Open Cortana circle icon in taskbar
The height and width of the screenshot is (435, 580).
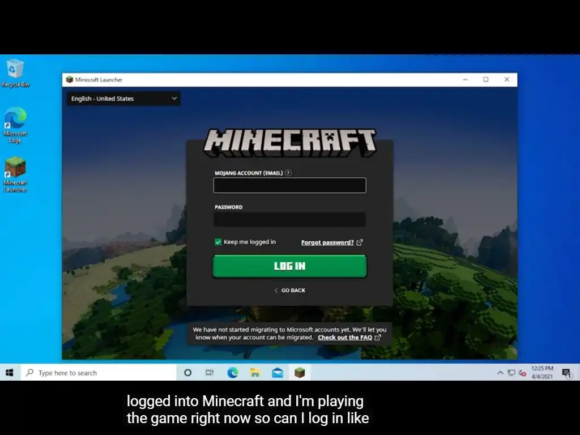tap(187, 373)
